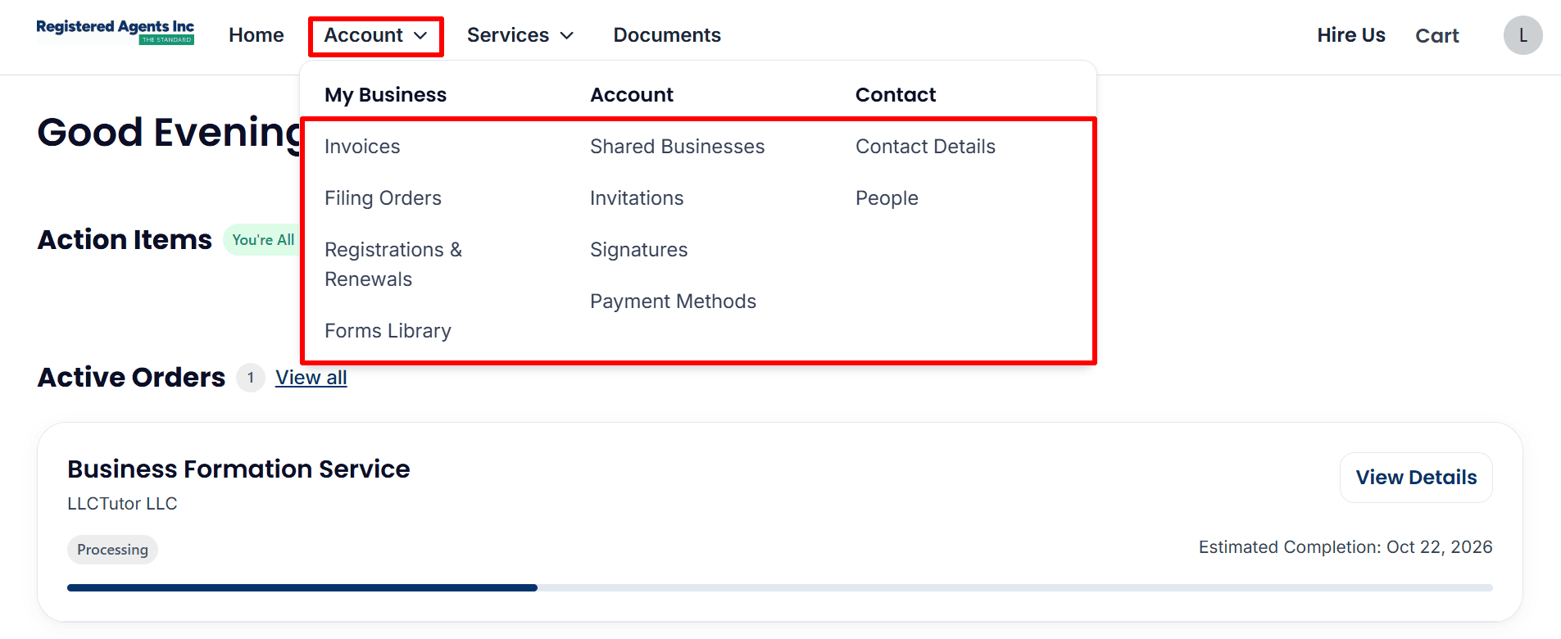
Task: Click the LLCTutor LLC company name
Action: pyautogui.click(x=122, y=504)
